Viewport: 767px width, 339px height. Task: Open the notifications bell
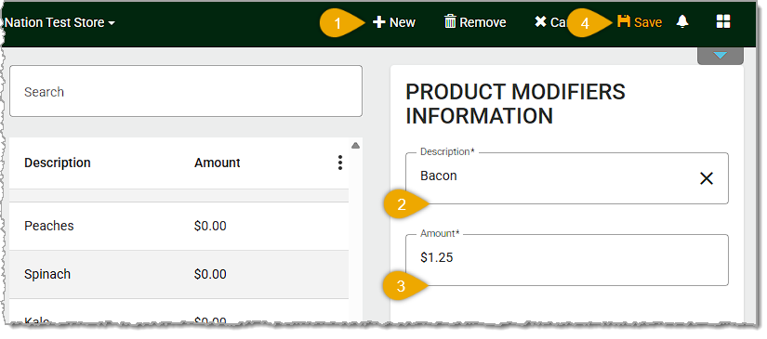tap(682, 21)
